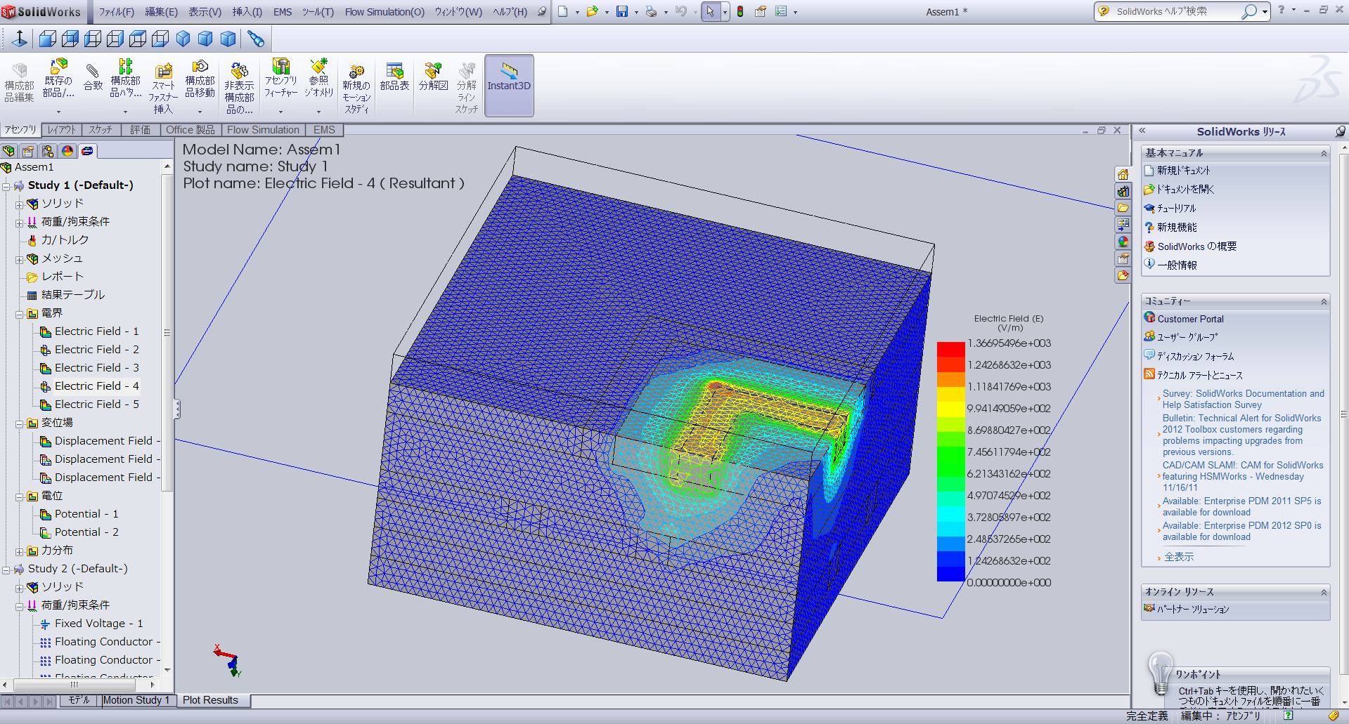The width and height of the screenshot is (1349, 724).
Task: Click the SolidWorks help search field
Action: tap(1174, 11)
